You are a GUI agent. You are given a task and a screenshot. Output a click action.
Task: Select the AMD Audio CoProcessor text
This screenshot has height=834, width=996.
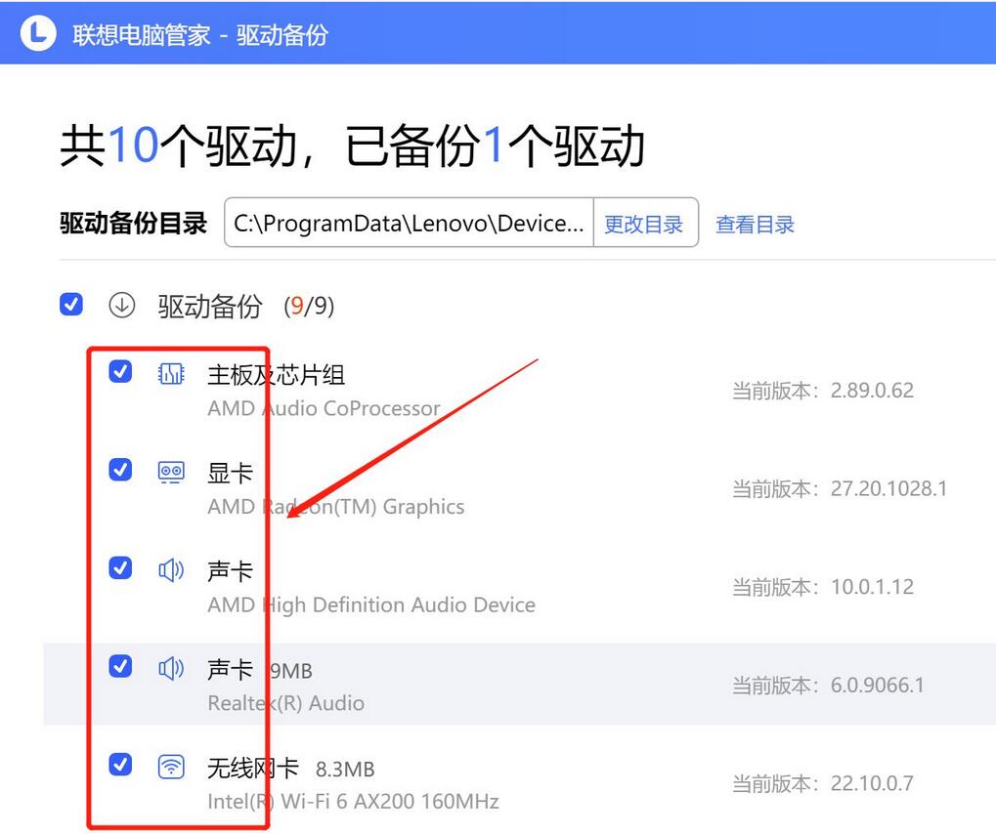pos(324,408)
